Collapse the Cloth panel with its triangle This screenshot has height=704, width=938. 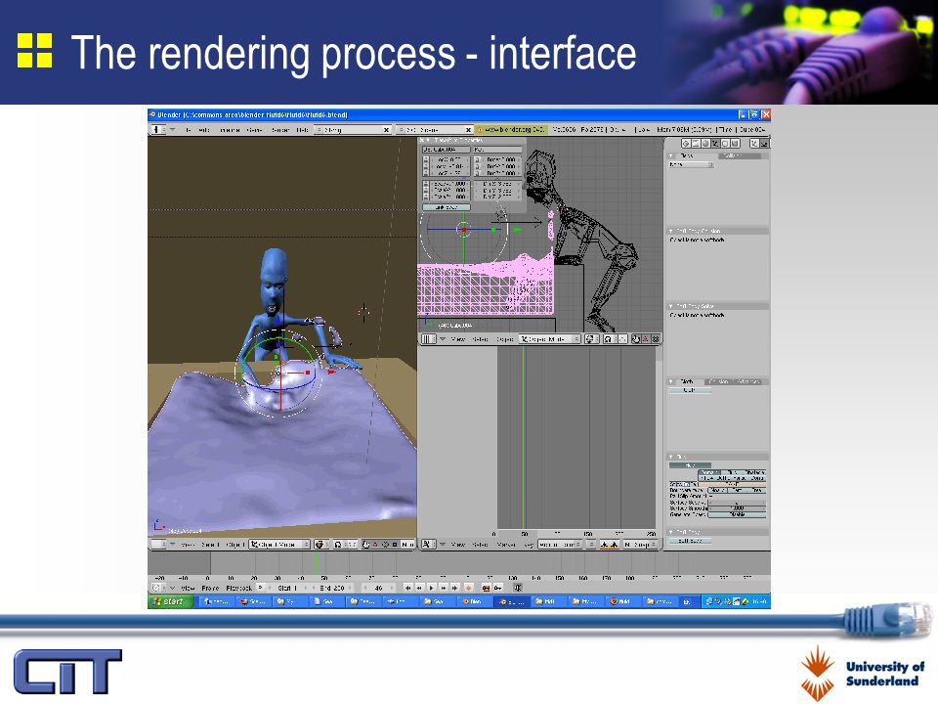(x=670, y=381)
